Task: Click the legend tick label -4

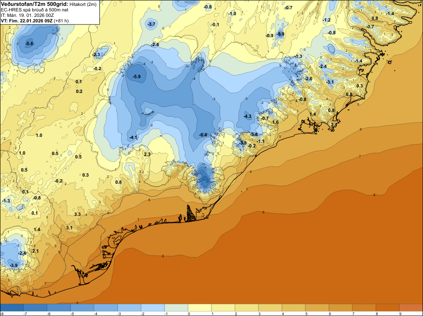Action: pyautogui.click(x=95, y=313)
